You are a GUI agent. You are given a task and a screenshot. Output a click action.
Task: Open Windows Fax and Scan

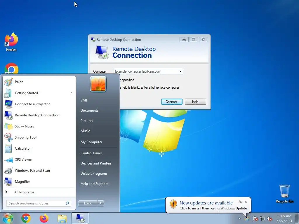coord(39,171)
